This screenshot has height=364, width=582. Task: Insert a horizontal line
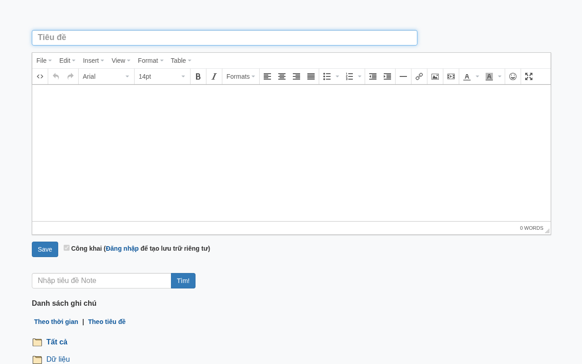(403, 76)
